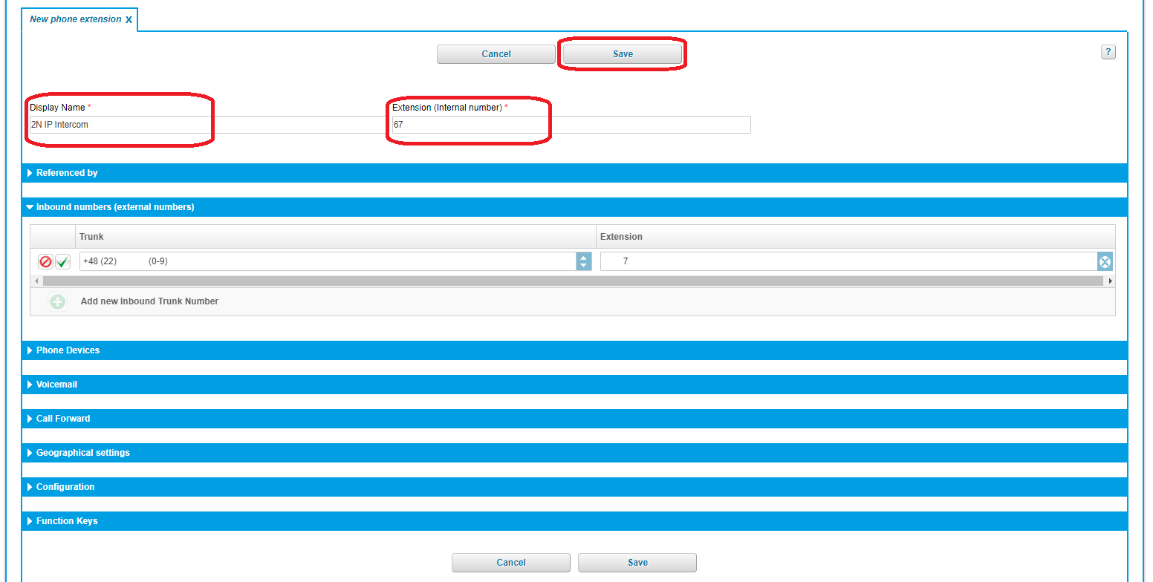Close the New phone extension tab
The width and height of the screenshot is (1153, 582).
click(129, 20)
